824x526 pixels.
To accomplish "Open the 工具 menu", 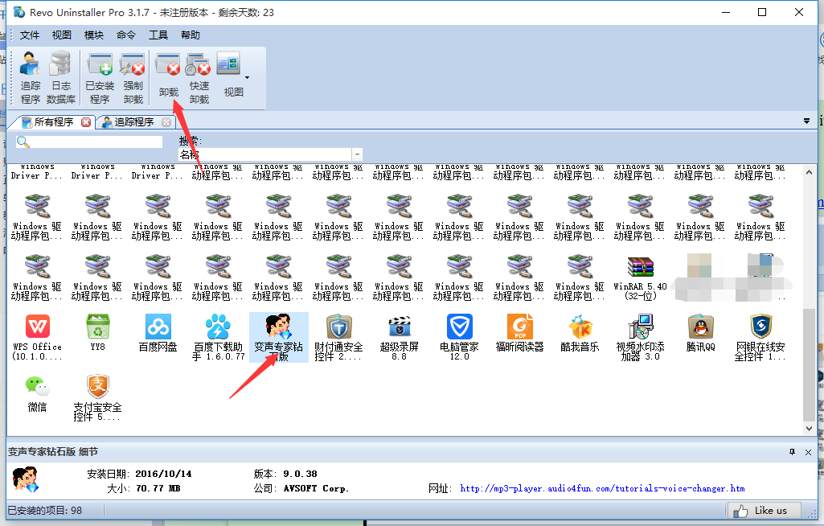I will coord(158,35).
